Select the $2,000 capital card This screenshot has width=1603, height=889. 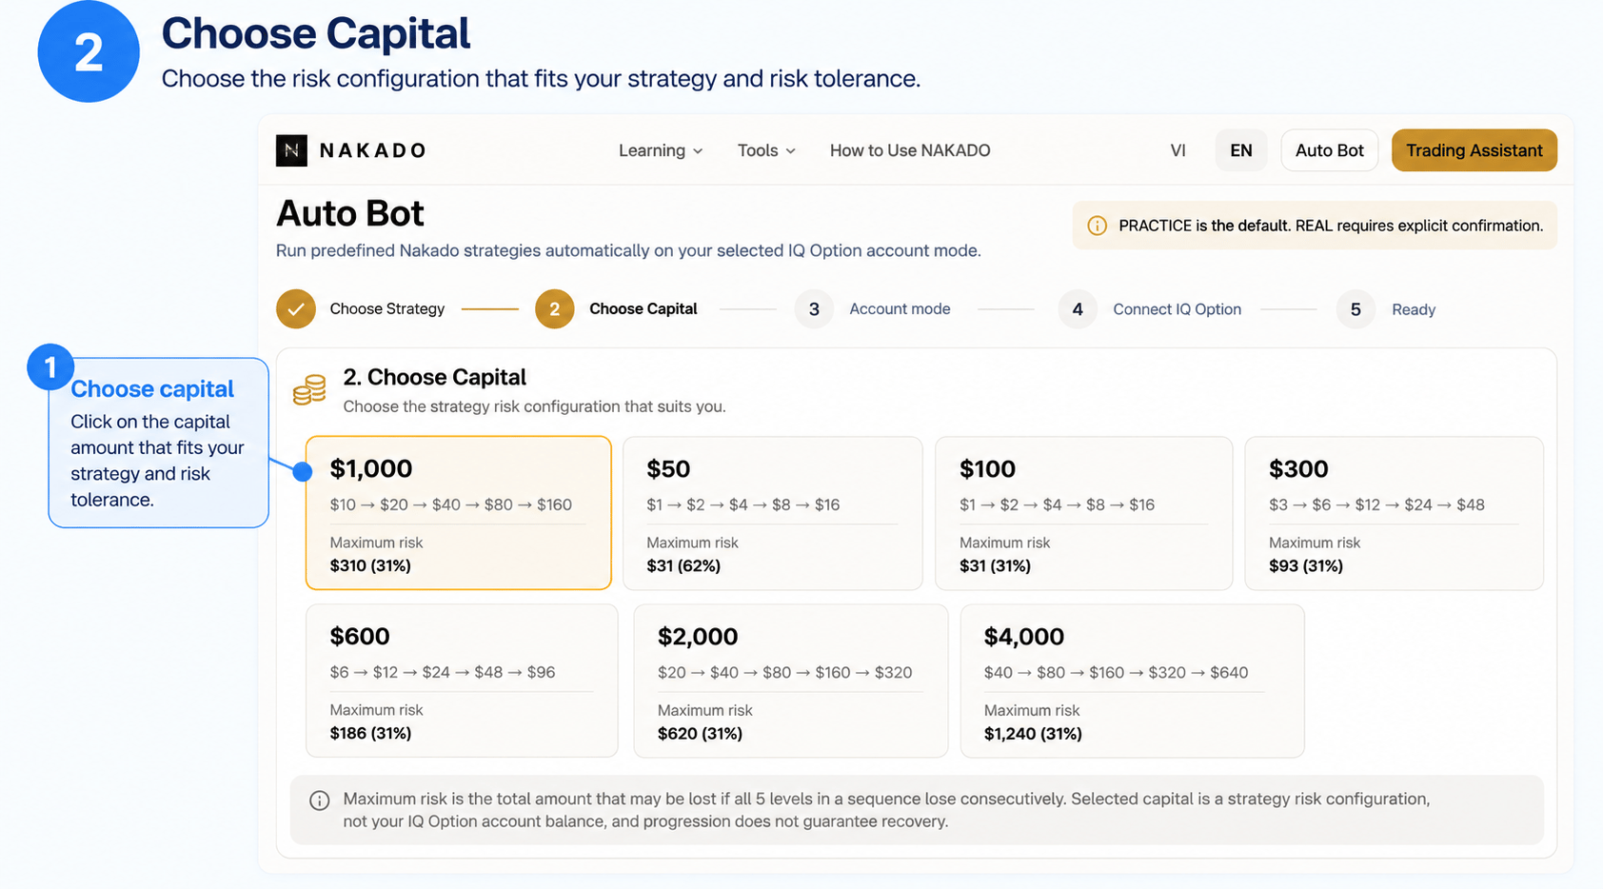point(790,681)
